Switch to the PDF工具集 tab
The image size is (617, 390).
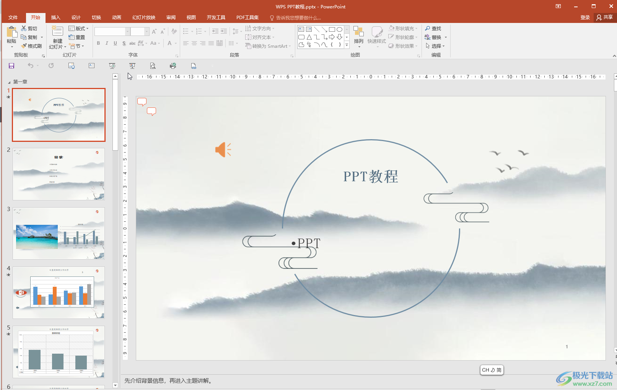[247, 18]
